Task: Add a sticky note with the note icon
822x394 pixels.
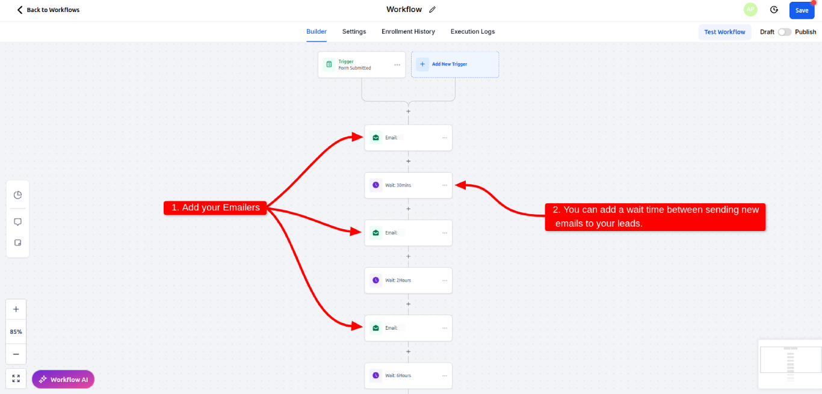Action: pos(17,243)
